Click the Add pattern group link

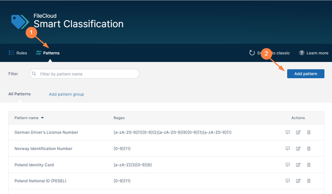pyautogui.click(x=66, y=94)
